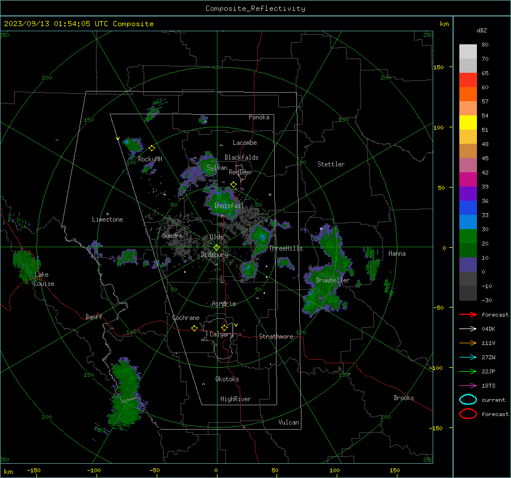Click the white 04DK arrow in legend

pyautogui.click(x=468, y=329)
